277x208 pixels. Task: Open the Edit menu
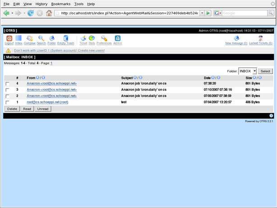click(x=16, y=4)
